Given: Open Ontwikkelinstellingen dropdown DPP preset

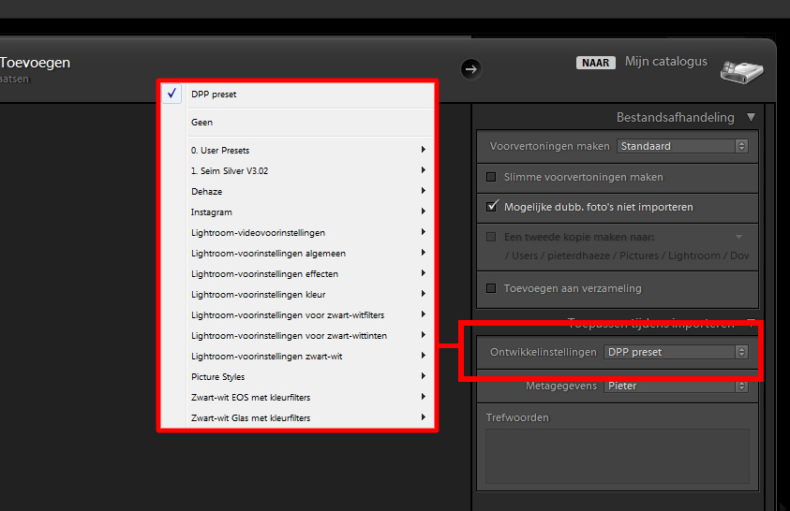Looking at the screenshot, I should click(x=676, y=352).
